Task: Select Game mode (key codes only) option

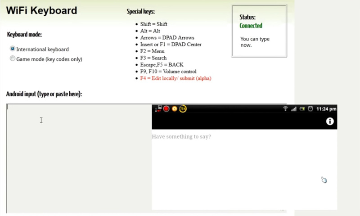Action: [x=13, y=58]
